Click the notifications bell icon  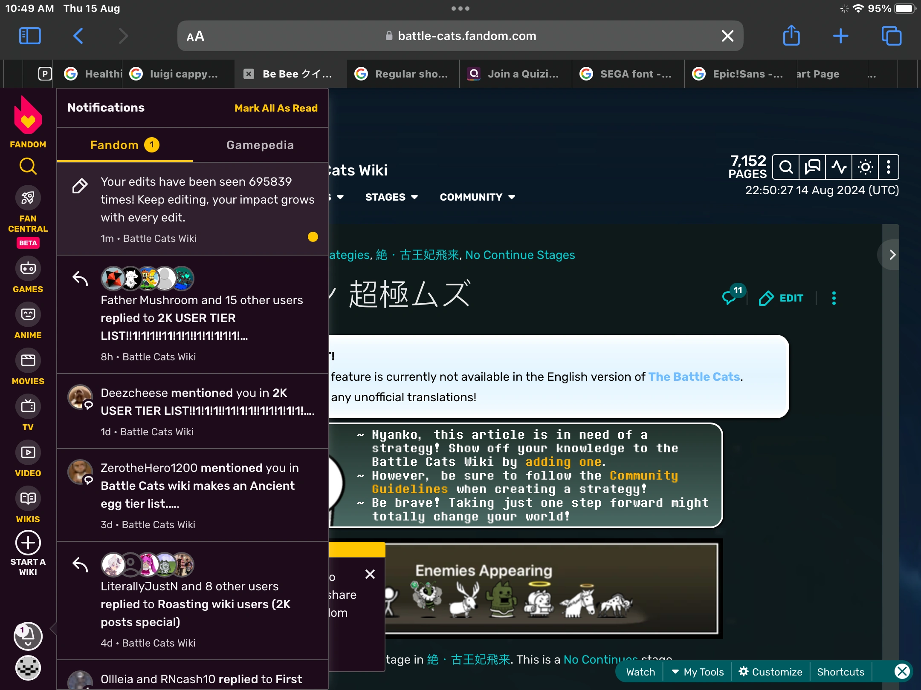pos(28,636)
